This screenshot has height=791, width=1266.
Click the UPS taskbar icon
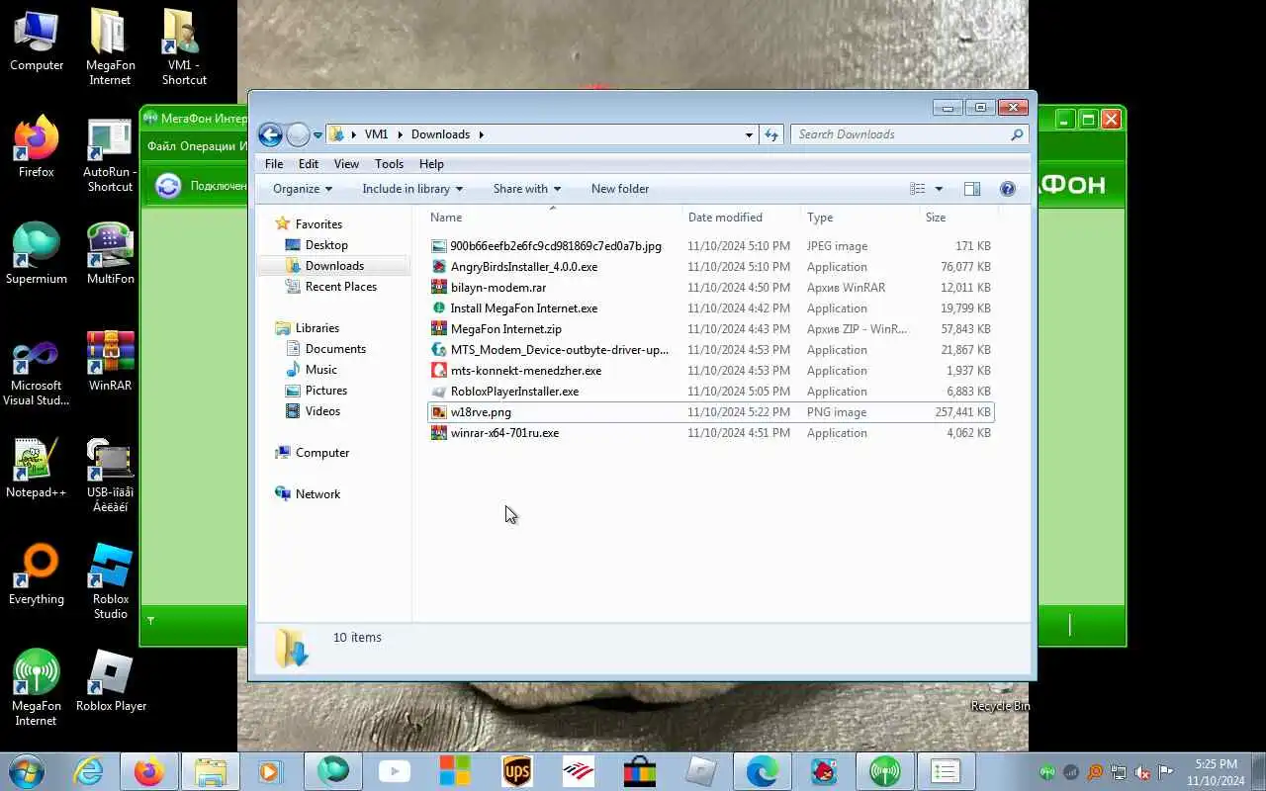tap(516, 771)
